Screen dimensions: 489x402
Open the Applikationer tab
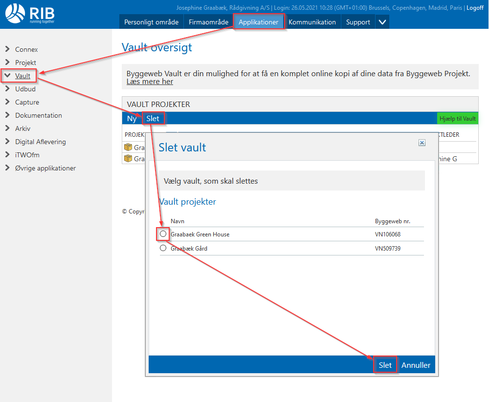(258, 22)
